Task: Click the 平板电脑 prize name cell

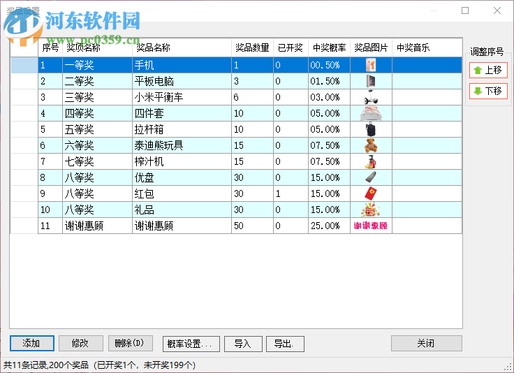Action: point(182,81)
